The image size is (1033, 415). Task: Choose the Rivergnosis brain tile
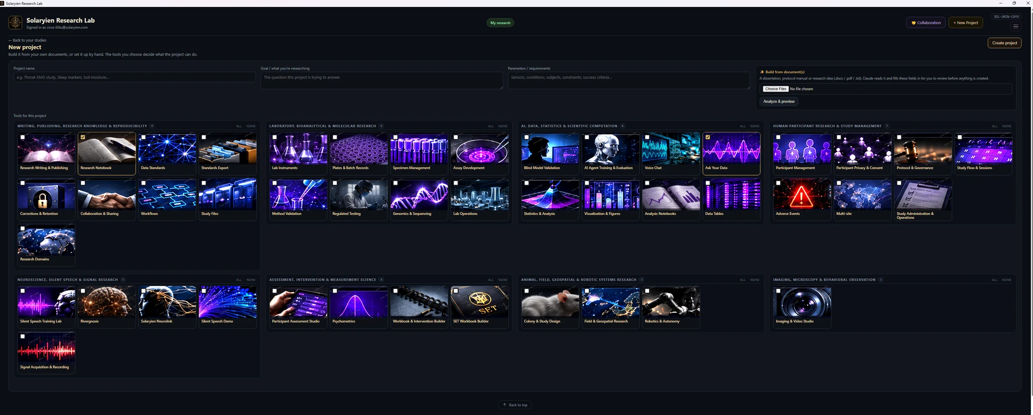pos(107,307)
